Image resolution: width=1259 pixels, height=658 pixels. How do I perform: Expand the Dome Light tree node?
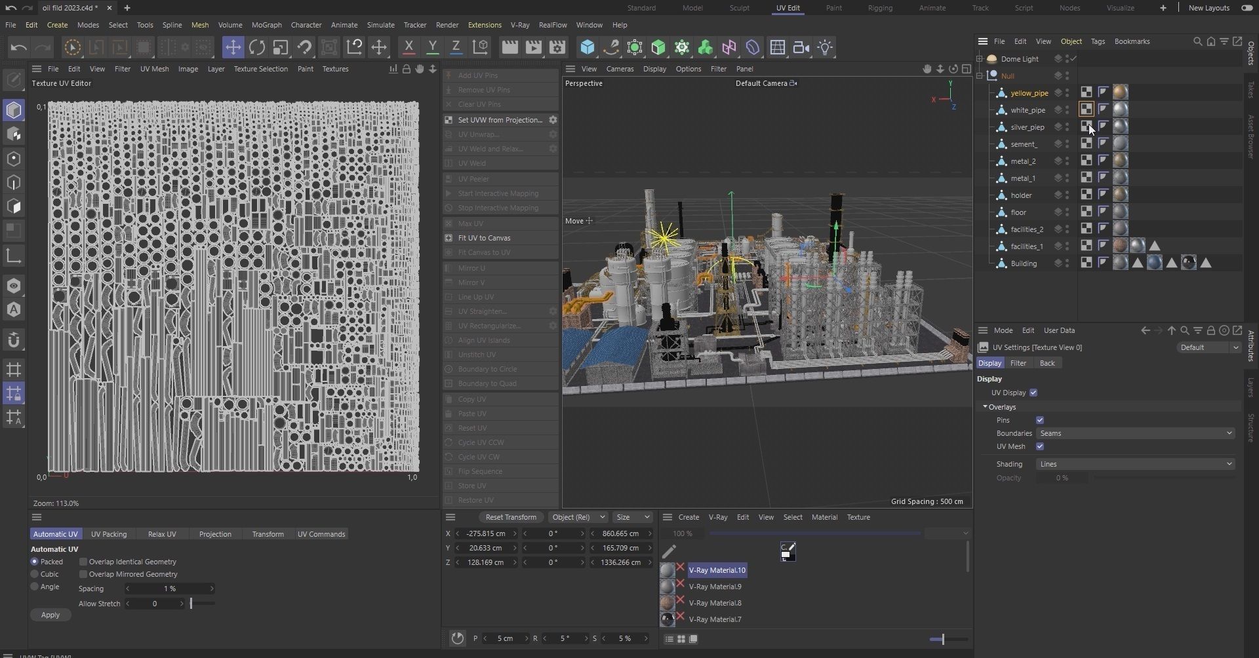(x=980, y=59)
